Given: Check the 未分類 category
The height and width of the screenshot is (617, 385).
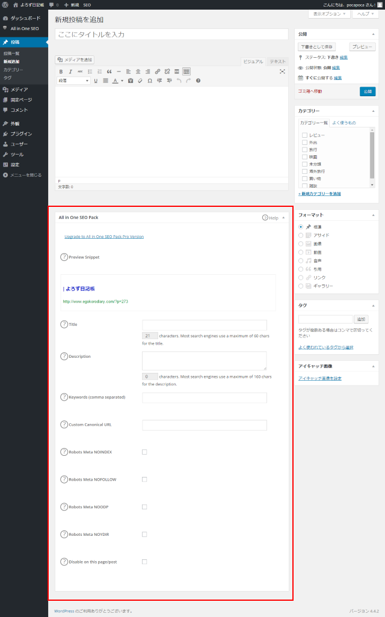Looking at the screenshot, I should coord(305,164).
